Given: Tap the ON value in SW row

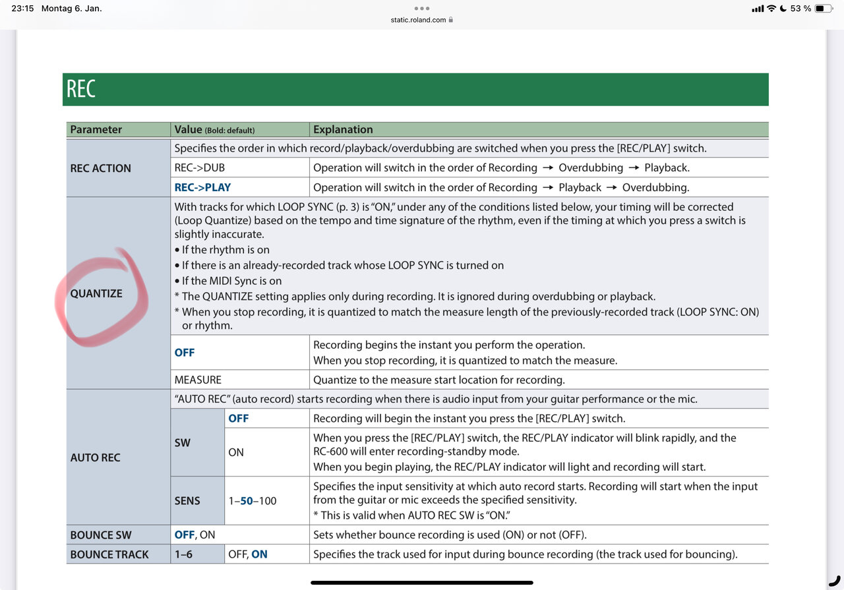Looking at the screenshot, I should (x=236, y=452).
